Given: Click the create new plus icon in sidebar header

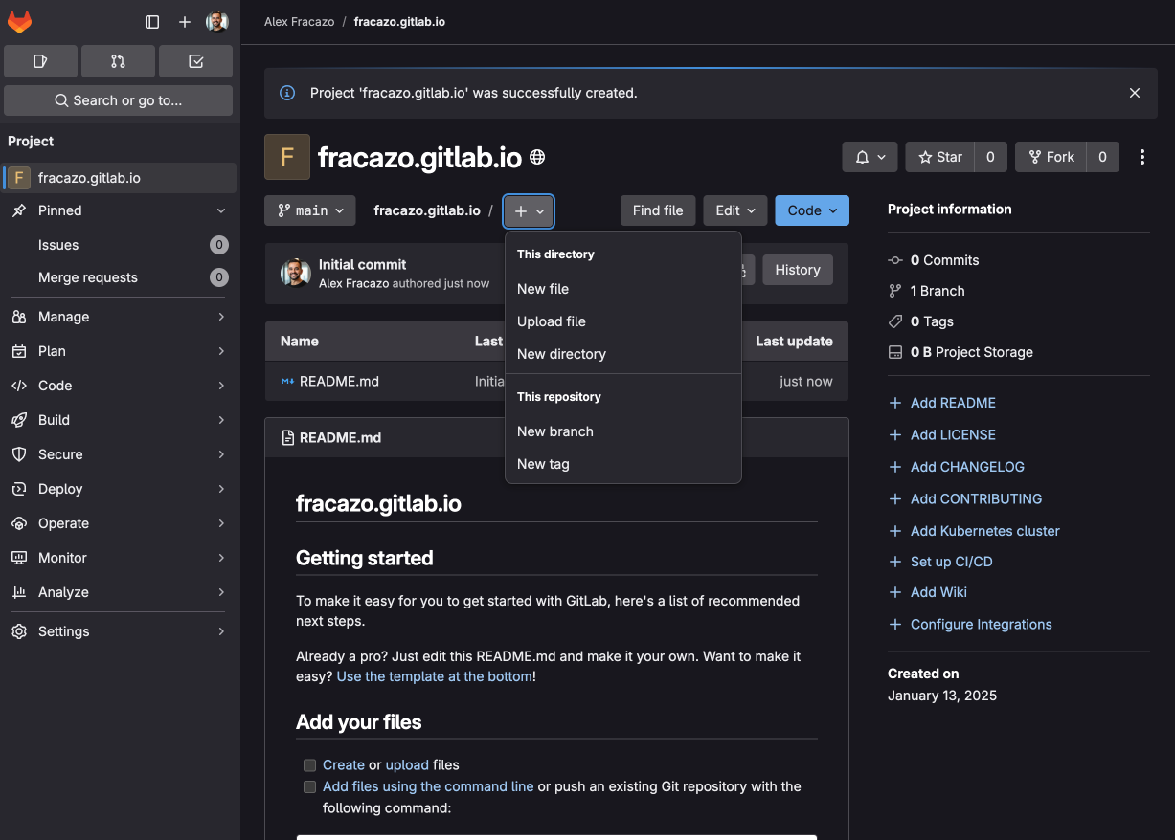Looking at the screenshot, I should pos(185,22).
